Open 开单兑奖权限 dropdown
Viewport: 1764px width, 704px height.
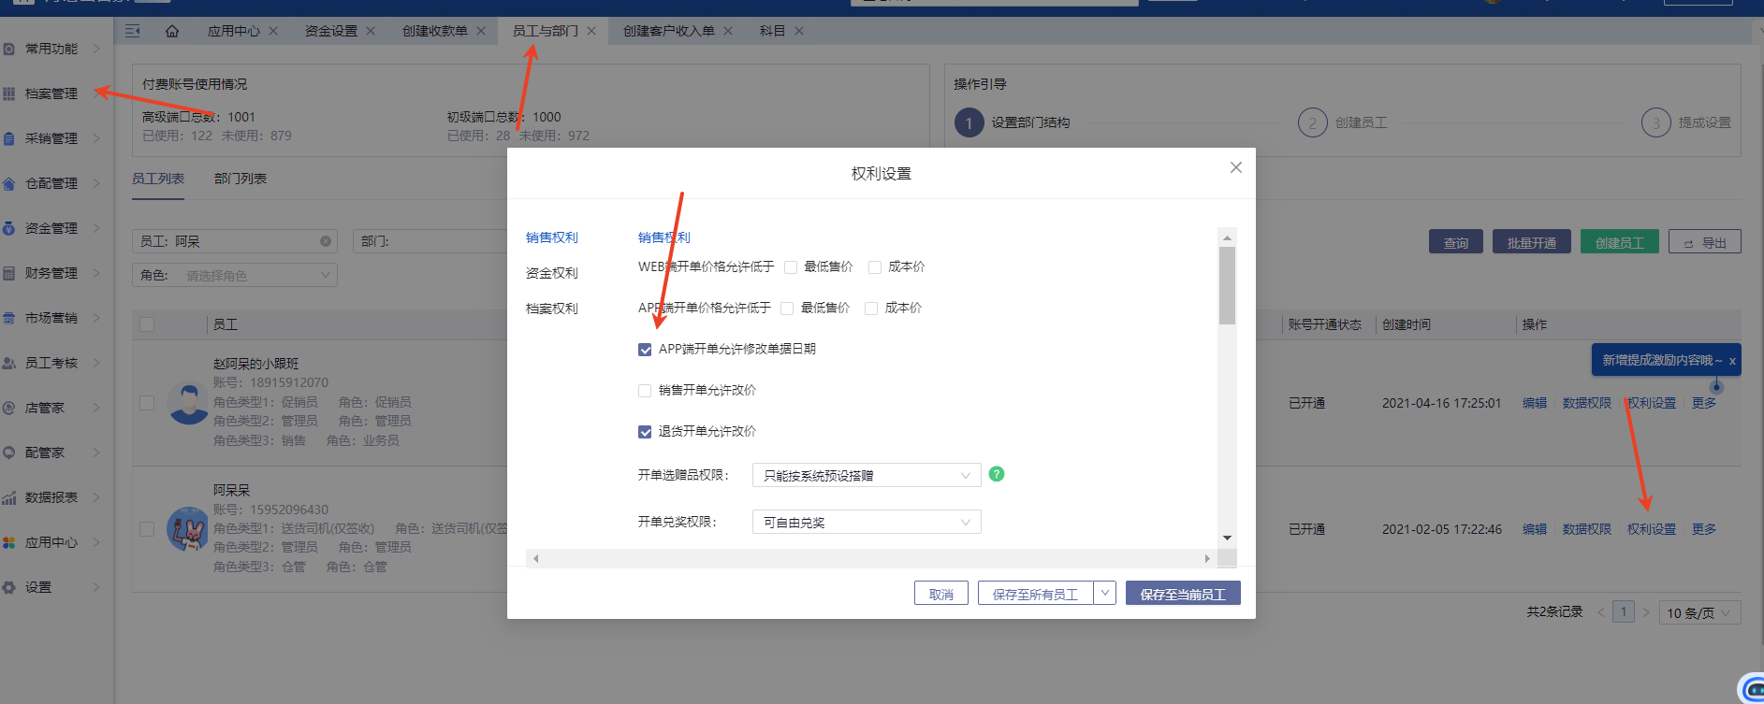[x=866, y=522]
